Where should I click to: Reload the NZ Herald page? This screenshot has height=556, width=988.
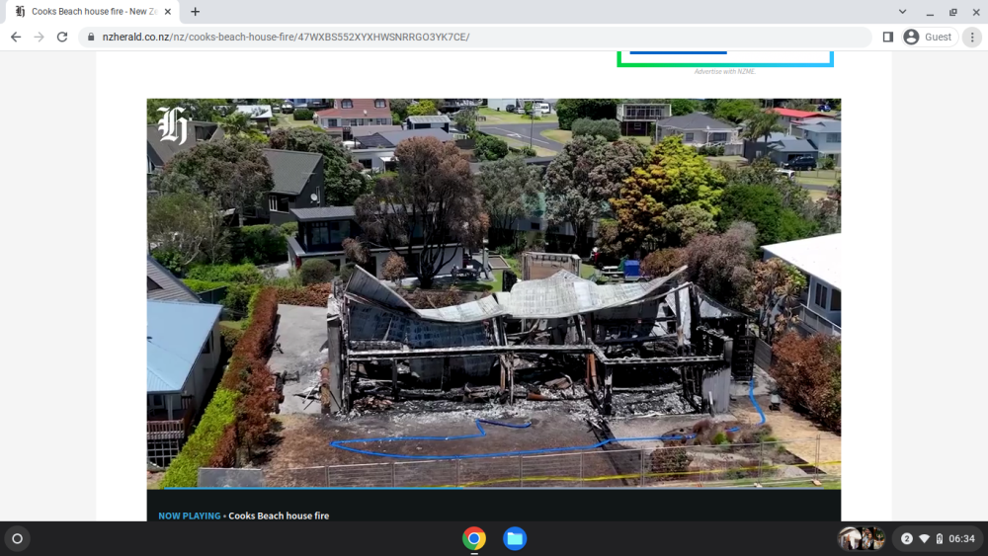click(61, 38)
